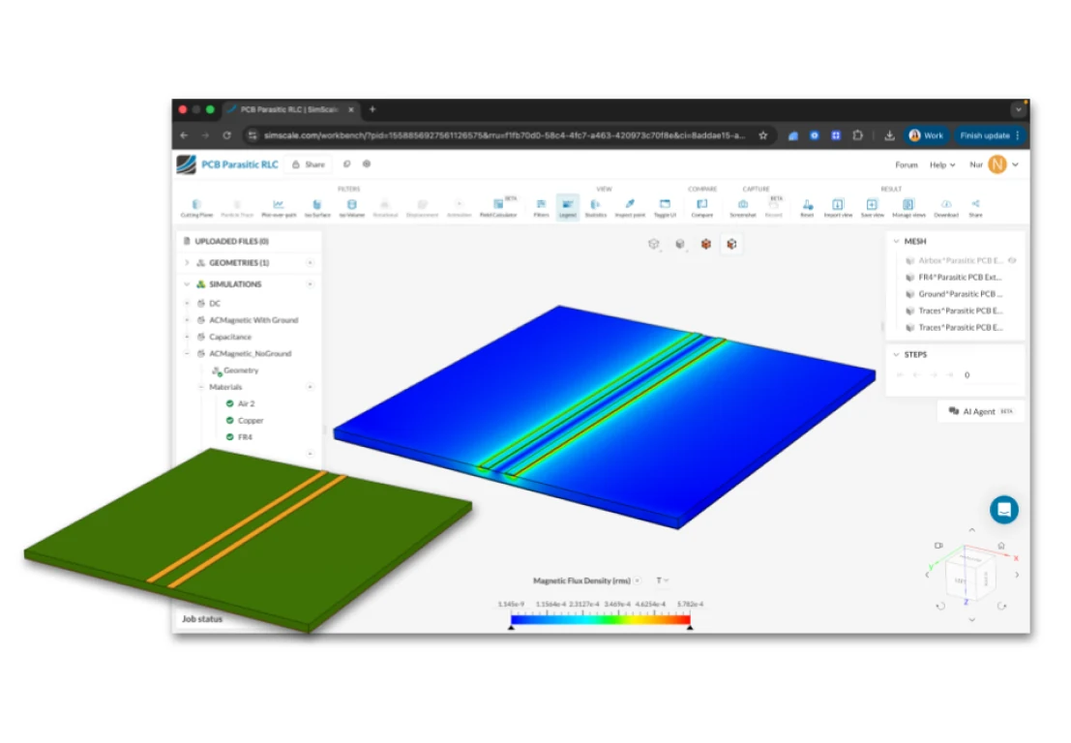Click Share in the Result toolbar group
Image resolution: width=1071 pixels, height=743 pixels.
975,208
